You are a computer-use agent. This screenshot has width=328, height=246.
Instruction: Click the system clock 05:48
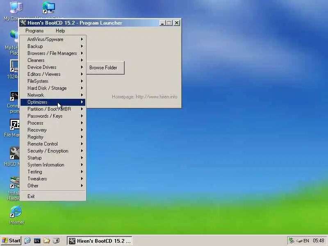coord(319,241)
